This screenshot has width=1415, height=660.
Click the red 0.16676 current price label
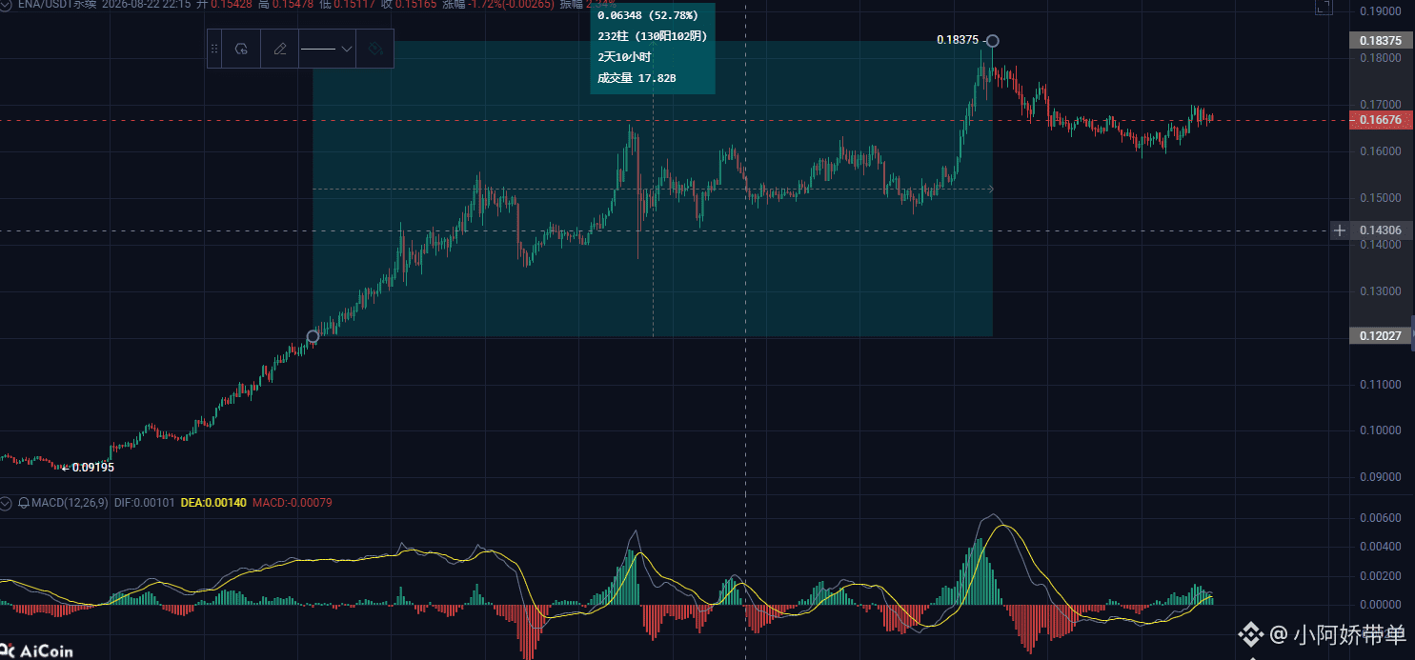pyautogui.click(x=1380, y=120)
